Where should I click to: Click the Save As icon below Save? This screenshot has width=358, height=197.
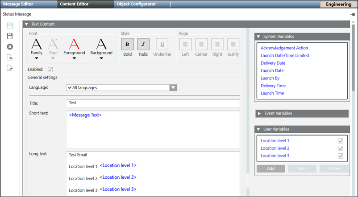coord(10,36)
